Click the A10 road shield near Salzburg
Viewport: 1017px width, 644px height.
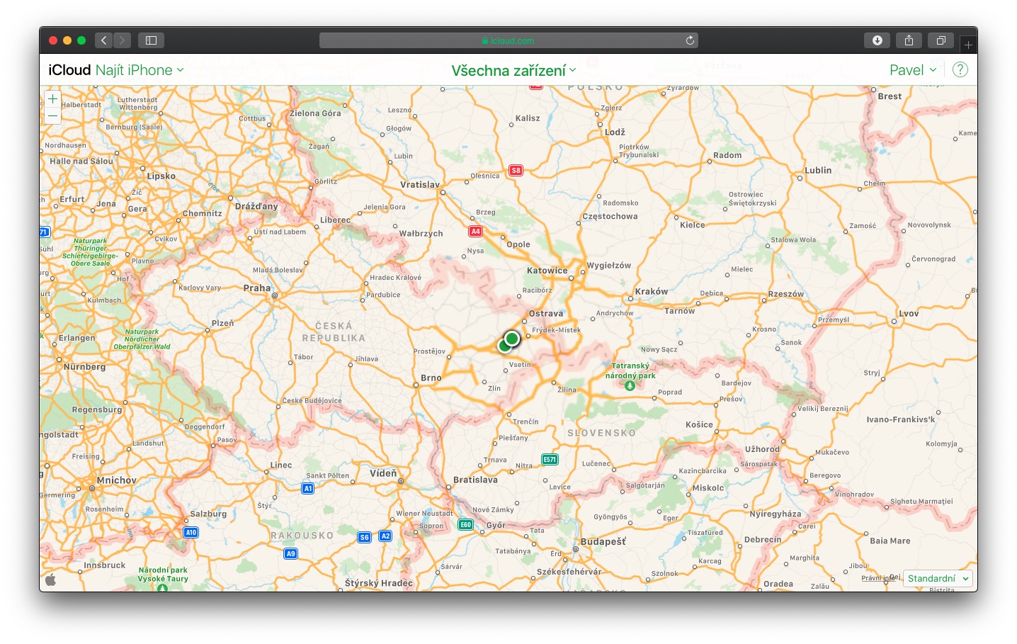(x=191, y=532)
